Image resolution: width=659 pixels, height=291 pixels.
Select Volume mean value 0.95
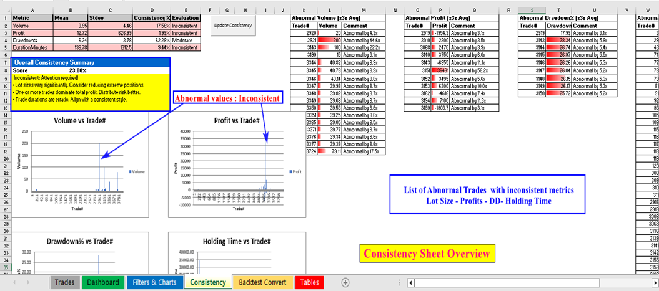tap(71, 26)
